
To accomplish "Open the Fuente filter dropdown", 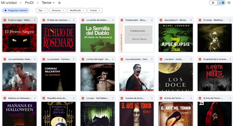I will tap(95, 10).
